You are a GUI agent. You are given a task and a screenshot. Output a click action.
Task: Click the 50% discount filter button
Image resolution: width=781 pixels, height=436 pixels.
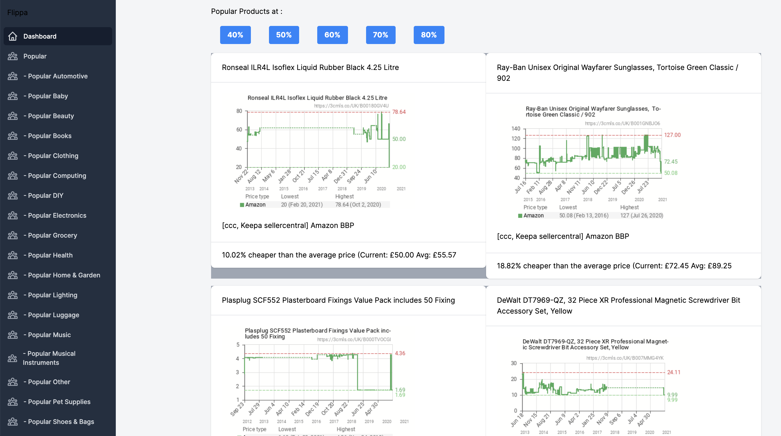click(x=284, y=35)
